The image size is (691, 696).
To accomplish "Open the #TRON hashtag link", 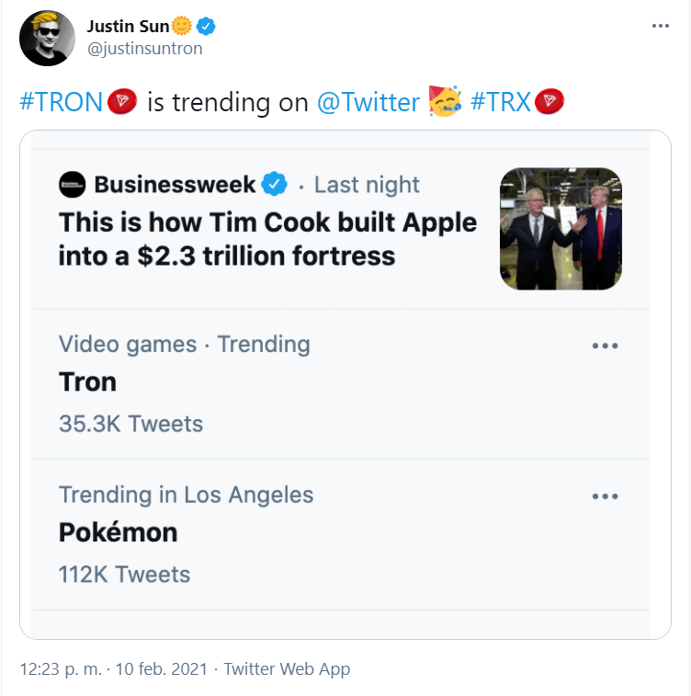I will coord(62,102).
